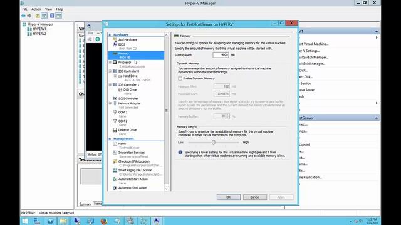This screenshot has width=401, height=225.
Task: Expand the Hard Drive node
Action: pos(115,76)
